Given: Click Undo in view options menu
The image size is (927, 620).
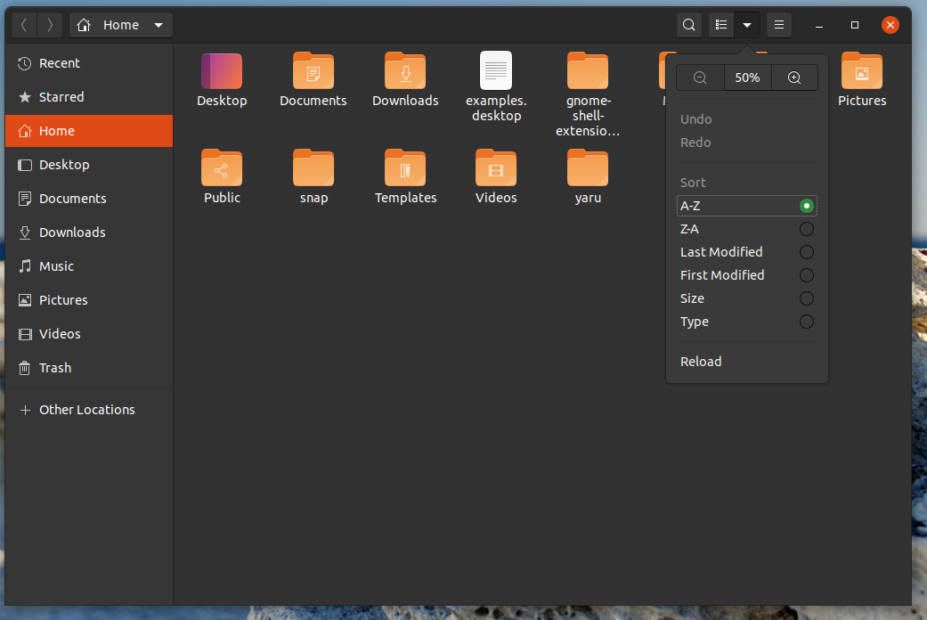Looking at the screenshot, I should (x=747, y=118).
